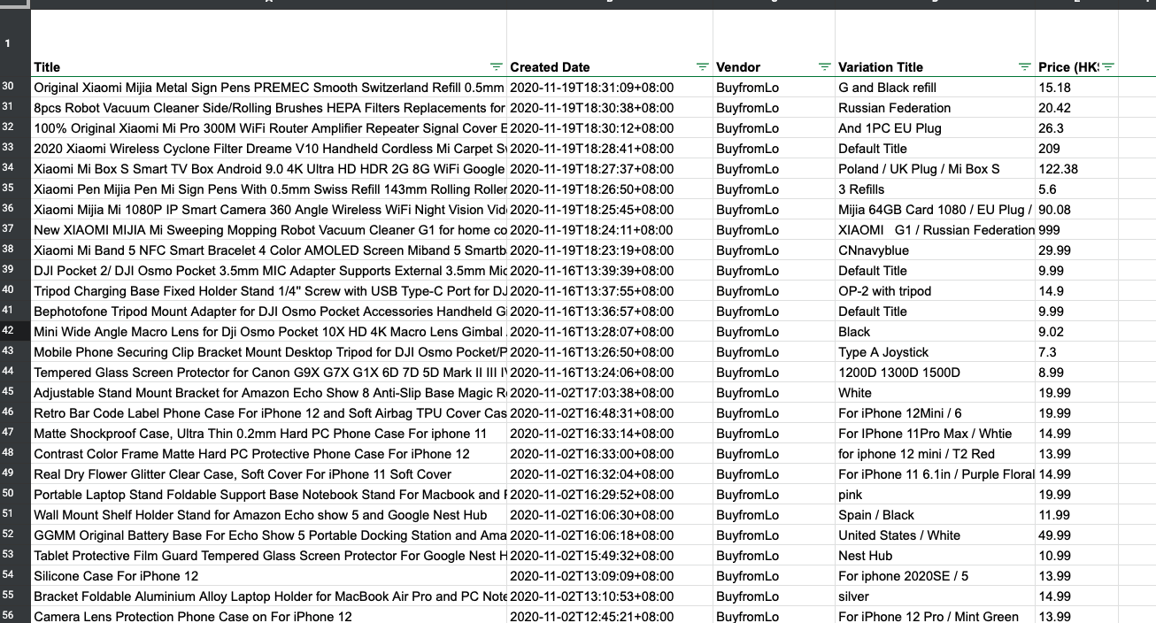The width and height of the screenshot is (1156, 623).
Task: Click the OP-2 with tripod variation cell
Action: [935, 291]
